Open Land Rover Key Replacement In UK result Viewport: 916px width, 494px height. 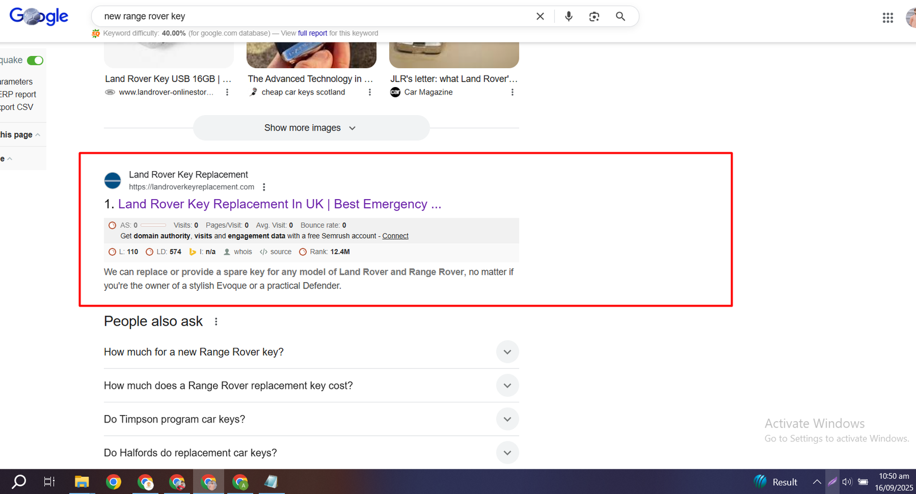(279, 204)
